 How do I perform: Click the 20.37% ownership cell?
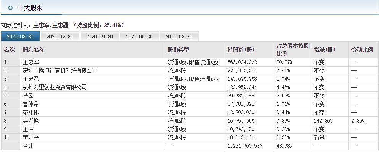pos(285,62)
